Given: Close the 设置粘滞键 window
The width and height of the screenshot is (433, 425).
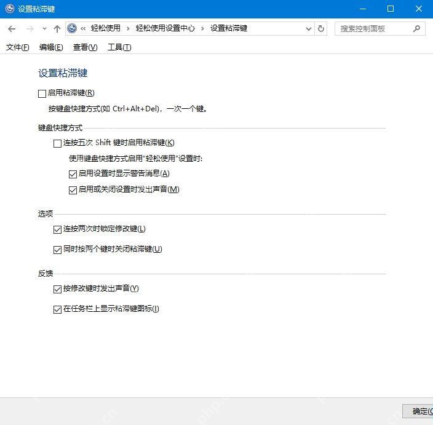Looking at the screenshot, I should (419, 9).
